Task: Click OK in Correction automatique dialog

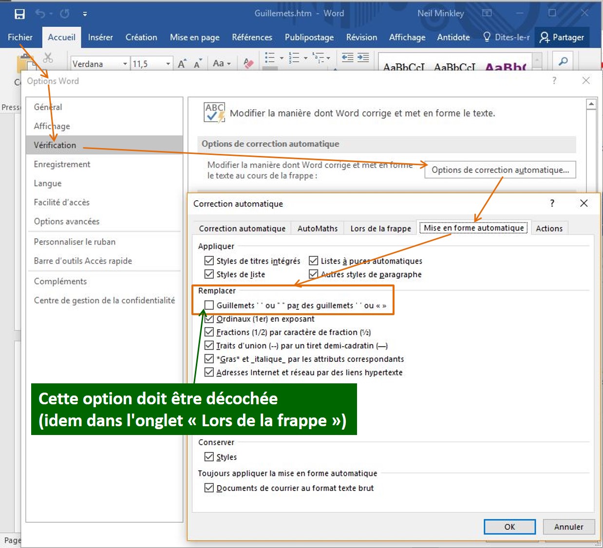Action: tap(509, 527)
